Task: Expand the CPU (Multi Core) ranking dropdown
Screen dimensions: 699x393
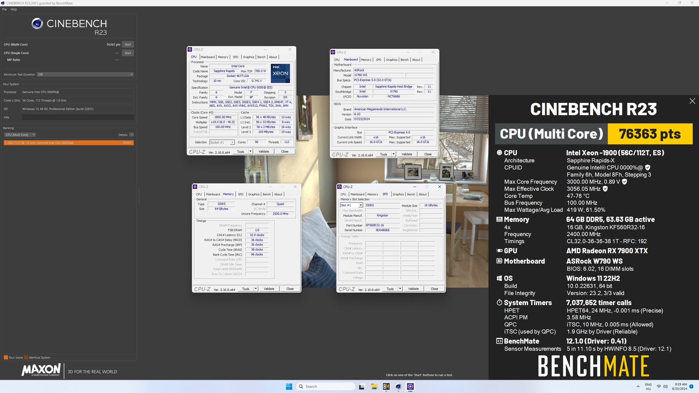Action: 20,135
